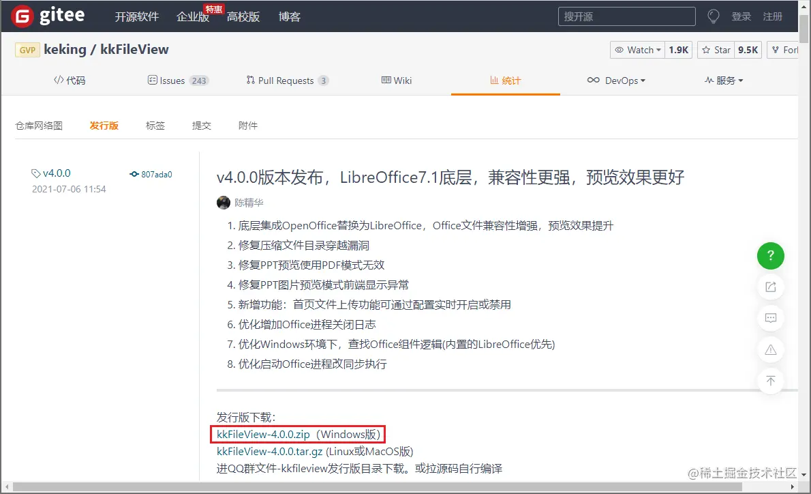
Task: Click the GVP badge
Action: pyautogui.click(x=27, y=50)
